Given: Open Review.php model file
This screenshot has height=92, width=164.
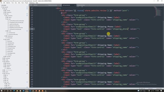Looking at the screenshot, I should point(10,51).
